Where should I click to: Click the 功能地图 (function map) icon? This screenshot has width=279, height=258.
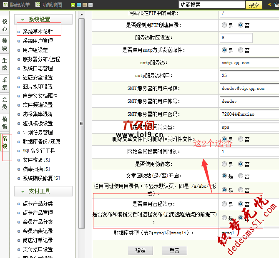click(38, 5)
